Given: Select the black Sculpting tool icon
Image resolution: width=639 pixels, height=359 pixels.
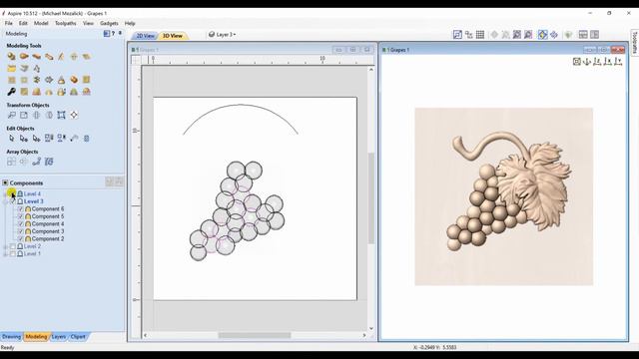Looking at the screenshot, I should pos(11,92).
